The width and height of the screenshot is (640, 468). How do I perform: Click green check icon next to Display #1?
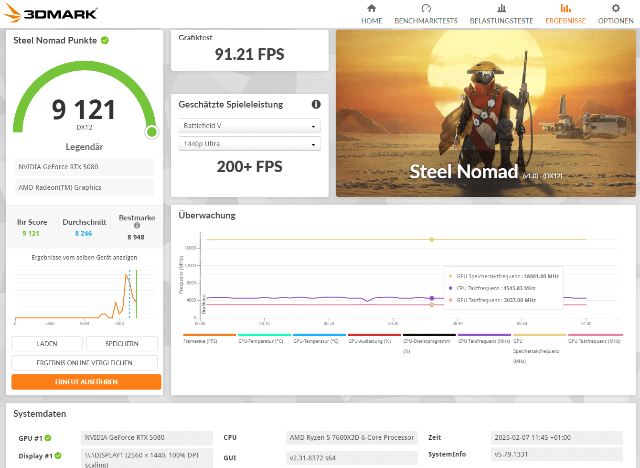[58, 456]
